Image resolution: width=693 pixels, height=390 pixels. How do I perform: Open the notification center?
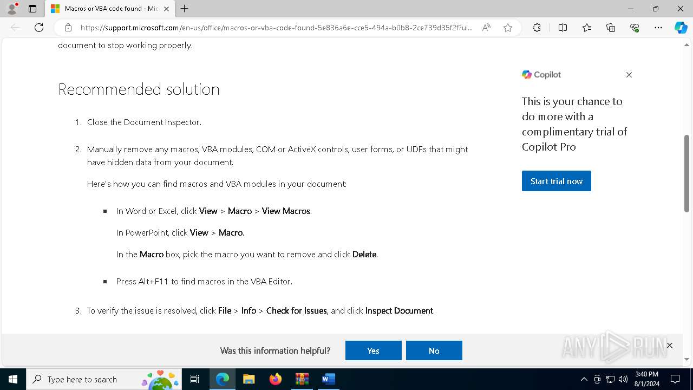(675, 379)
